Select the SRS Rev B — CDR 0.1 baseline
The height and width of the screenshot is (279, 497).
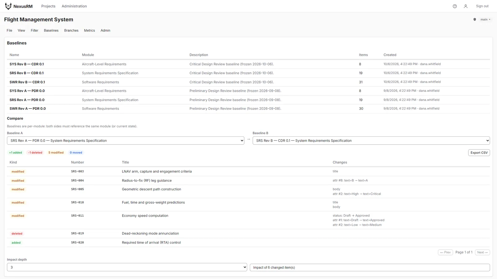26,73
